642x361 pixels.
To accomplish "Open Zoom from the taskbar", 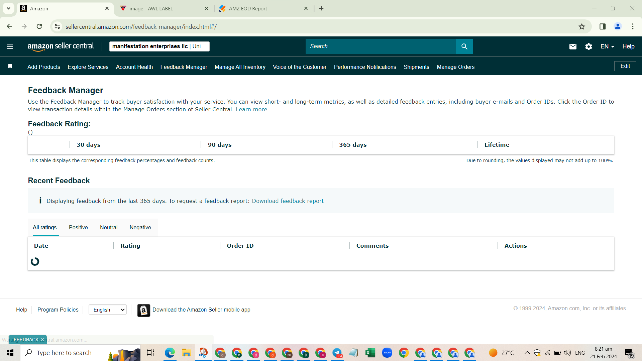I will coord(387,353).
